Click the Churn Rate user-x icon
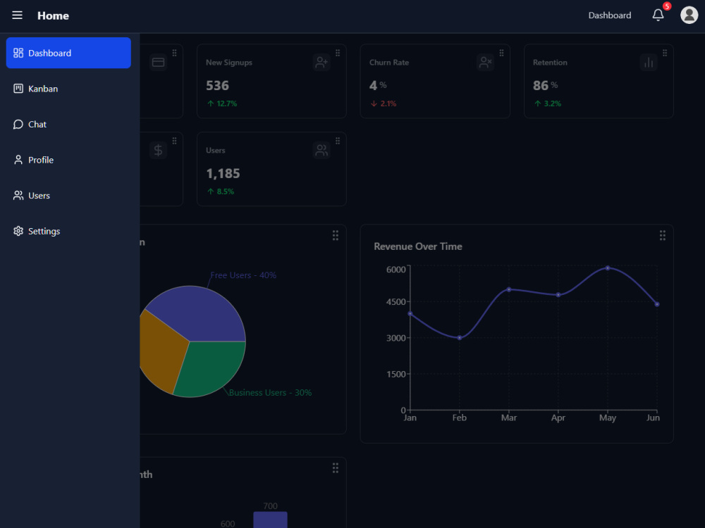 coord(485,63)
